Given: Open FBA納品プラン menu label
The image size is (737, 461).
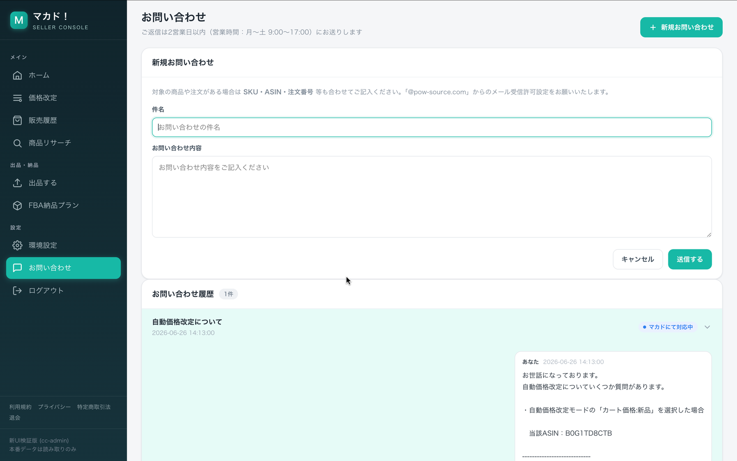Looking at the screenshot, I should (x=54, y=206).
